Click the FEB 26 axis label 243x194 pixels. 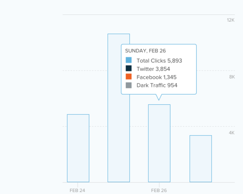(159, 191)
